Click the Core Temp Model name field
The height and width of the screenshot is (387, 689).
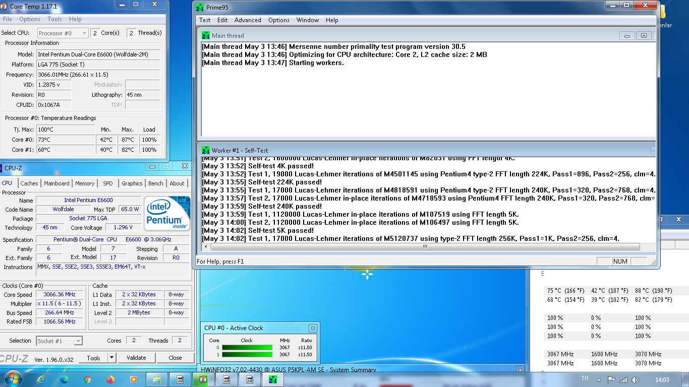[98, 54]
